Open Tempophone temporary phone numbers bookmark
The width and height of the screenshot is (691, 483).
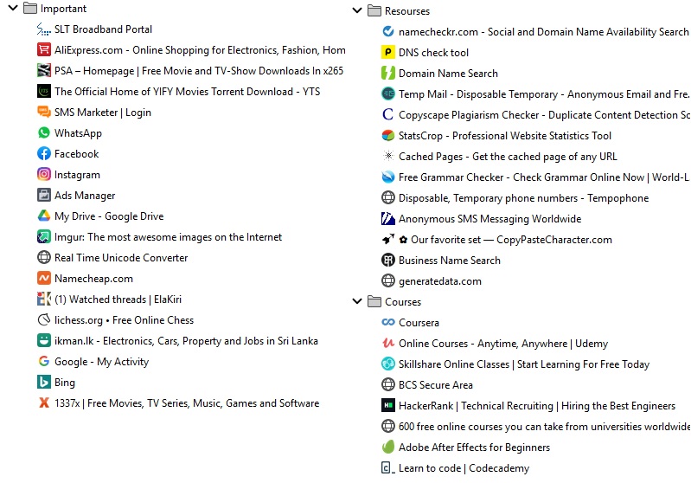coord(523,198)
